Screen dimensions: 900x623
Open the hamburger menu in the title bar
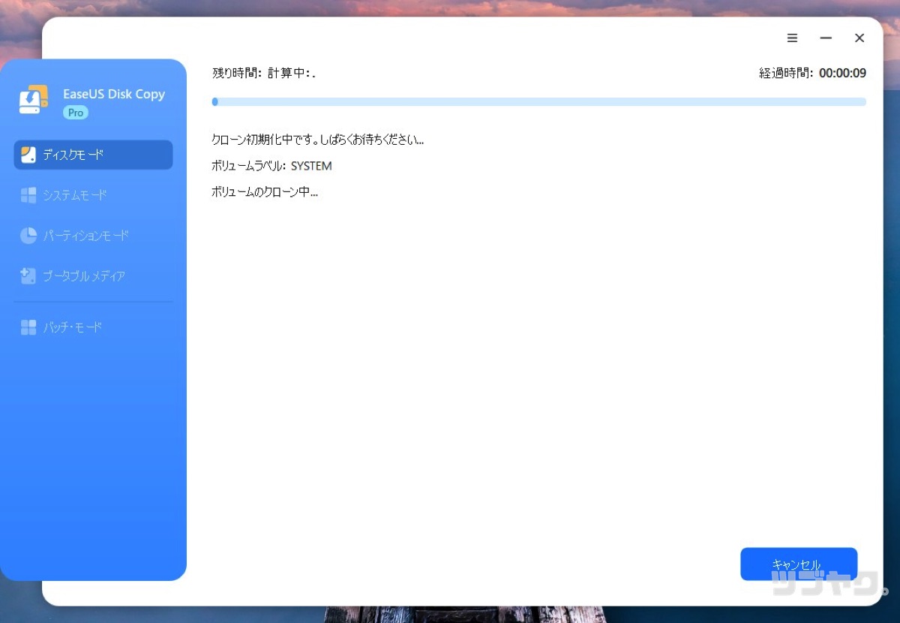click(792, 38)
